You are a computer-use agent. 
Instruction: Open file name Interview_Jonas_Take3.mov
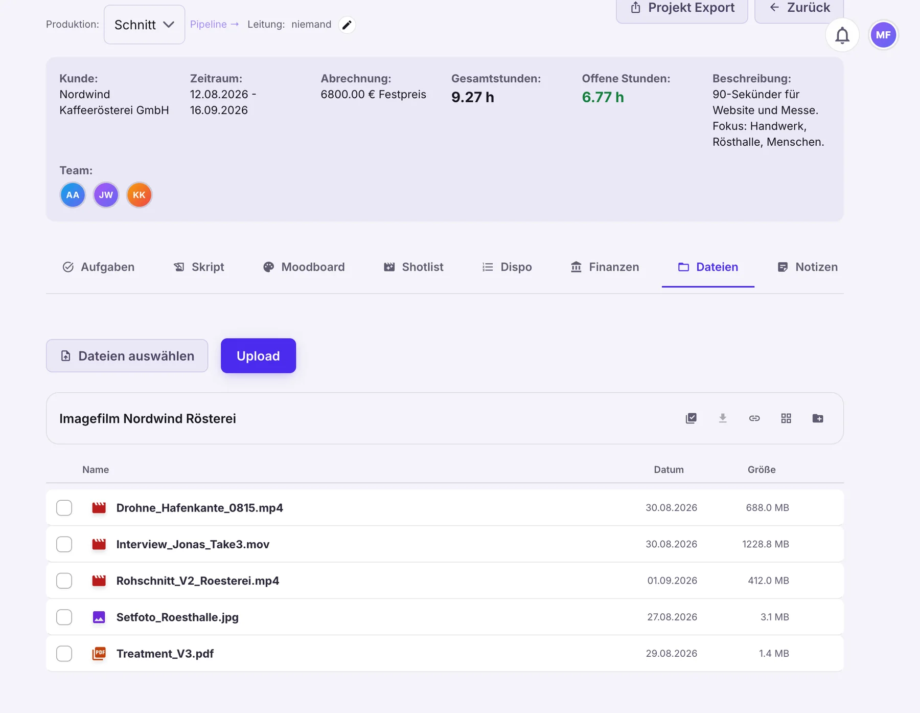tap(193, 544)
